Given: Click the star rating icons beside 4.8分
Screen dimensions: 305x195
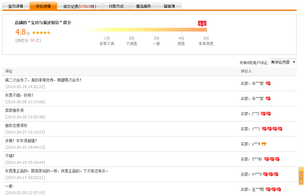Looking at the screenshot, I should (x=41, y=32).
